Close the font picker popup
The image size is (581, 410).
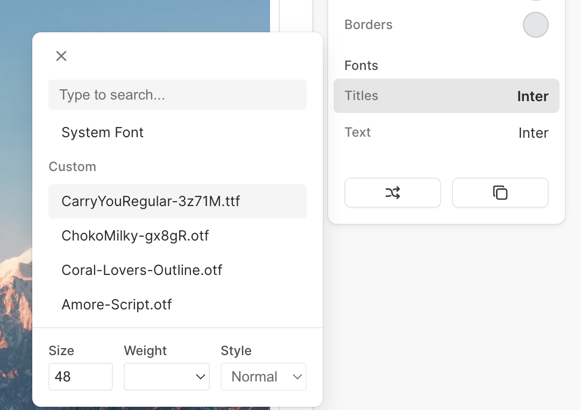[61, 56]
